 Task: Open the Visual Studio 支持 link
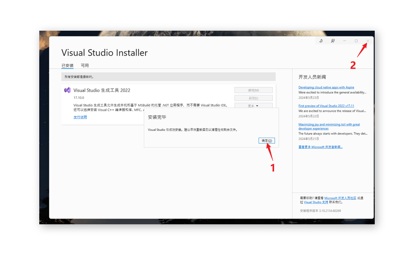point(316,202)
